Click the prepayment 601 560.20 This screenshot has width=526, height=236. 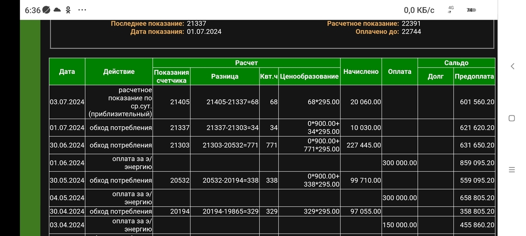[474, 102]
